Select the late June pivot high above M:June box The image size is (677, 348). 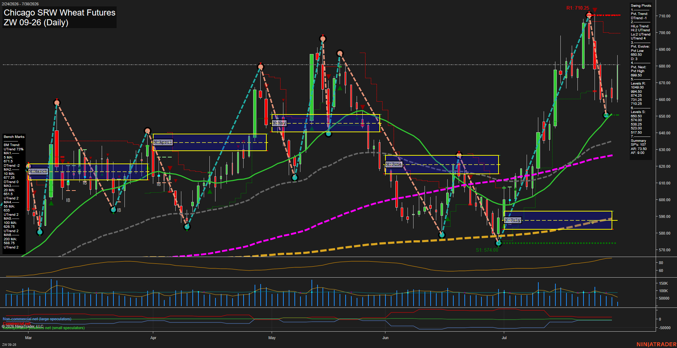pos(459,155)
